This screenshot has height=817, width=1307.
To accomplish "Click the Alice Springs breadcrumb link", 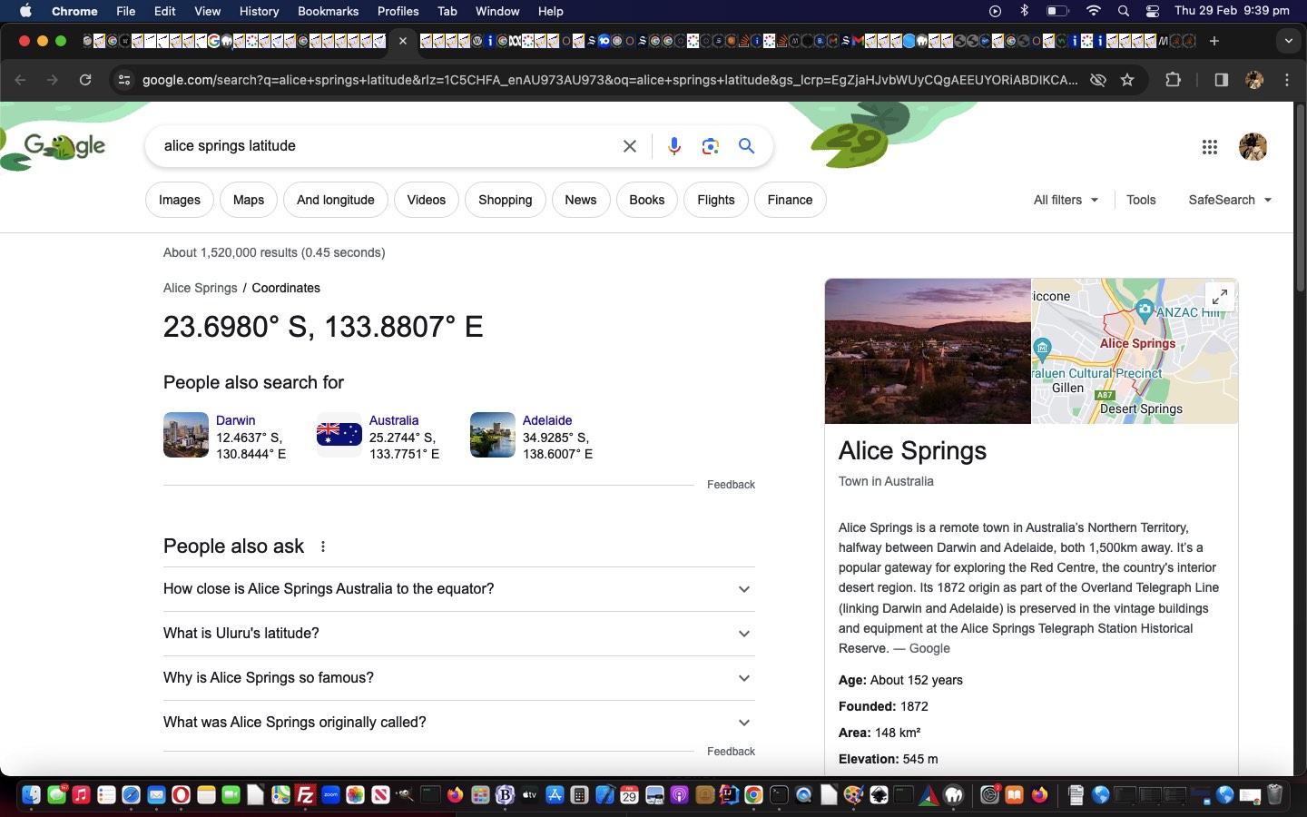I will [200, 288].
